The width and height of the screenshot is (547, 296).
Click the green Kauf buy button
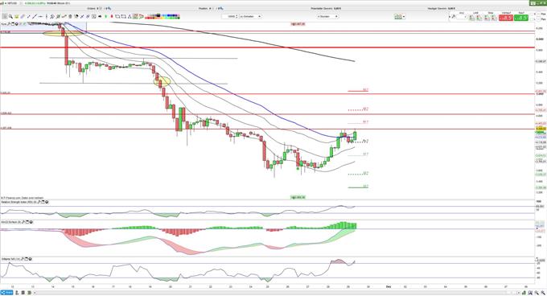click(x=521, y=17)
